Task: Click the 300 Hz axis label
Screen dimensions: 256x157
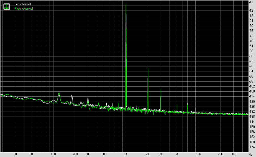Action: [88, 154]
